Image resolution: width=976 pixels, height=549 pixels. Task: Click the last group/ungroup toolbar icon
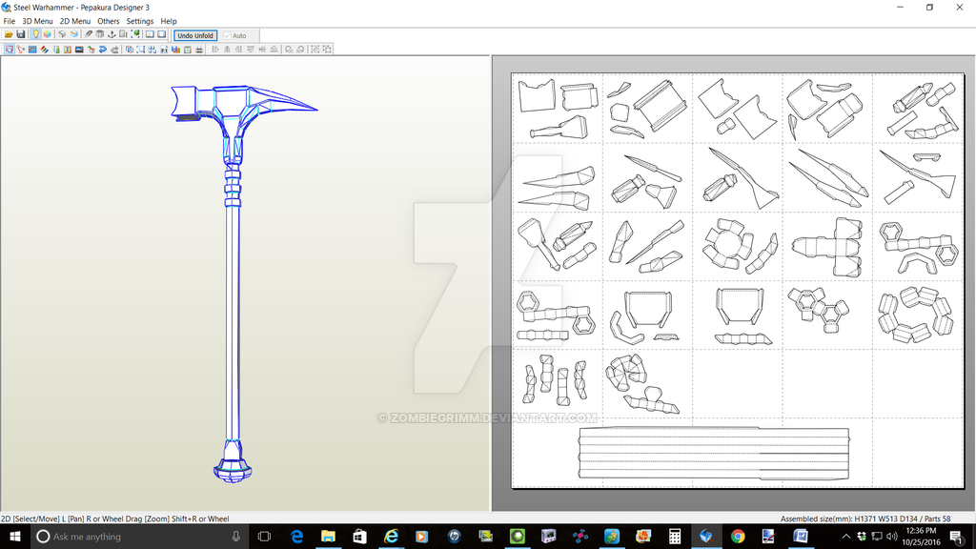pyautogui.click(x=327, y=50)
